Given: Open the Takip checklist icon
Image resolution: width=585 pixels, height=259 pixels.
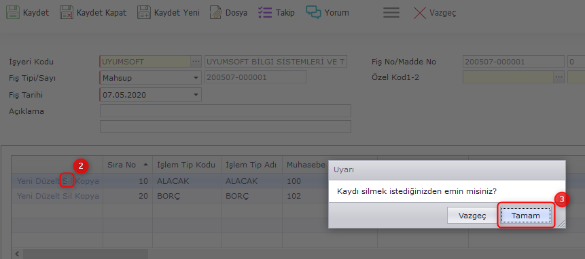Looking at the screenshot, I should click(265, 12).
